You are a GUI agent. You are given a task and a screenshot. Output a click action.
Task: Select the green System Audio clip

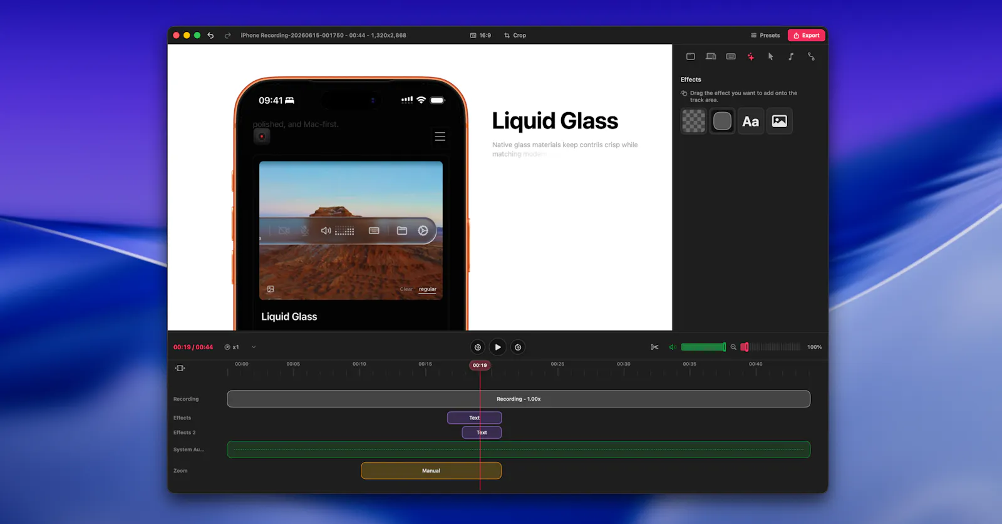(x=519, y=450)
